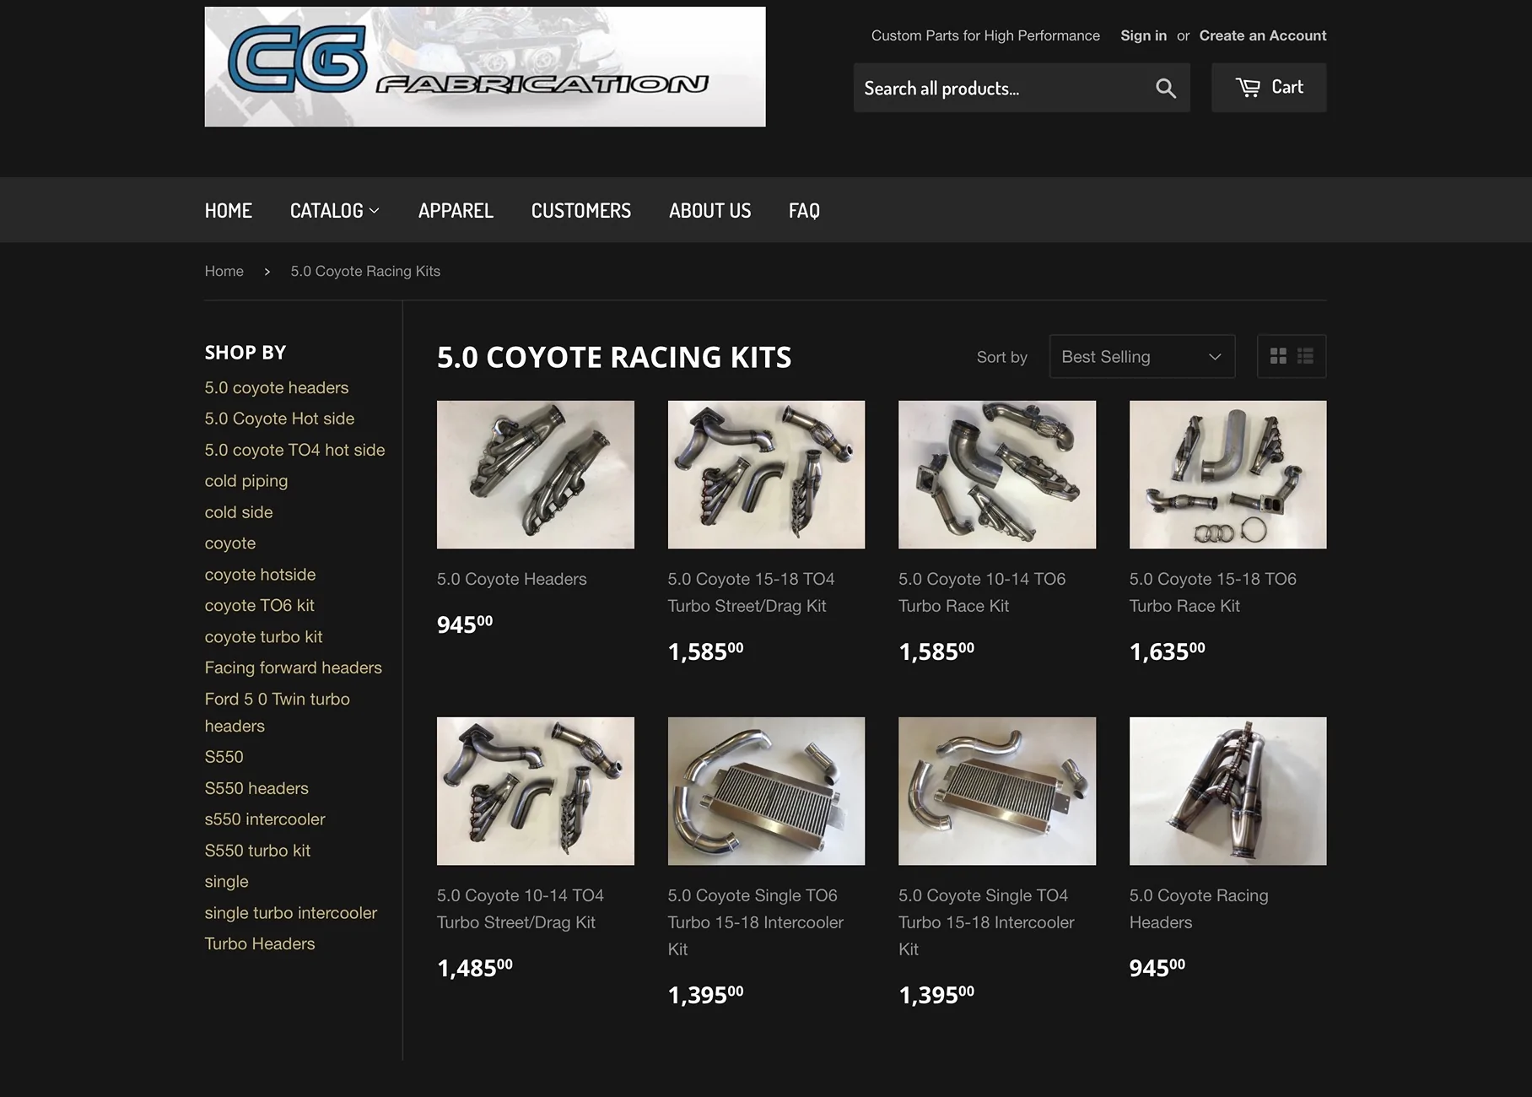Filter by S550 headers tag
The image size is (1532, 1097).
[256, 788]
